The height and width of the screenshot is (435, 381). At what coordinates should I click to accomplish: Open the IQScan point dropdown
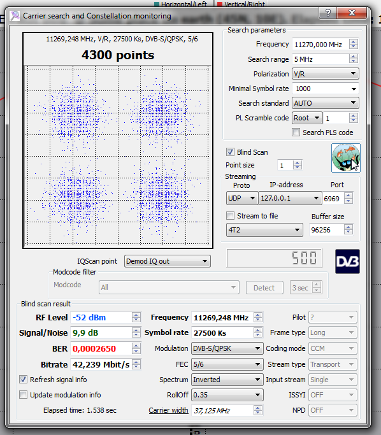pos(168,261)
